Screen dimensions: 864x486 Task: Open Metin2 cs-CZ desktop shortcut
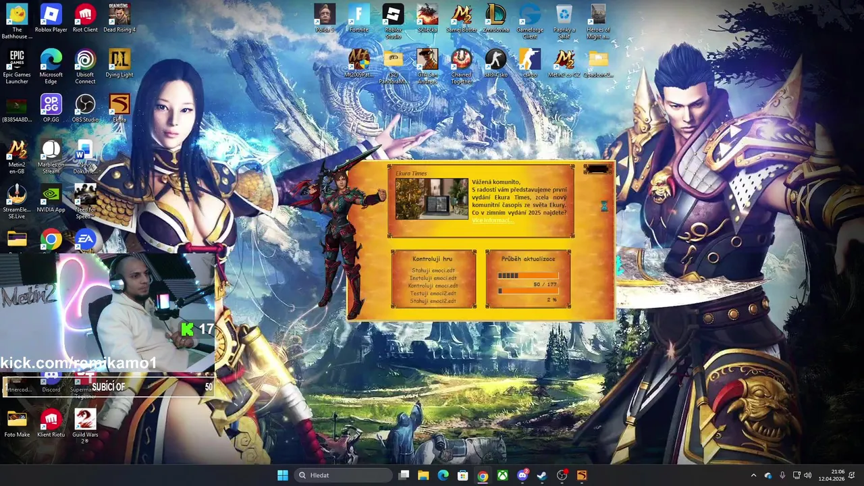click(x=564, y=63)
